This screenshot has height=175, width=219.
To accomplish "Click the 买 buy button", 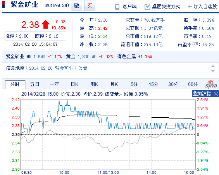I will 90,6.
